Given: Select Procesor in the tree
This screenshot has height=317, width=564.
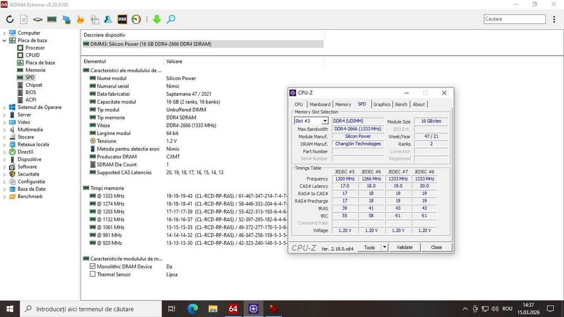Looking at the screenshot, I should [35, 47].
